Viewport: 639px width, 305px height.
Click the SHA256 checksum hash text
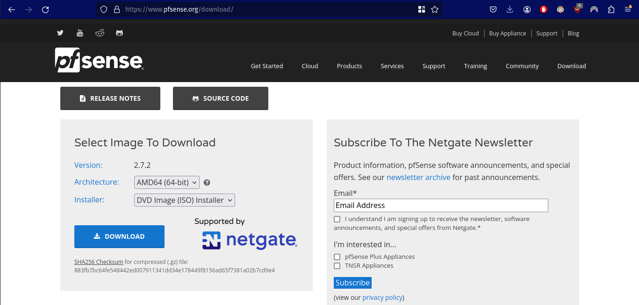point(174,270)
